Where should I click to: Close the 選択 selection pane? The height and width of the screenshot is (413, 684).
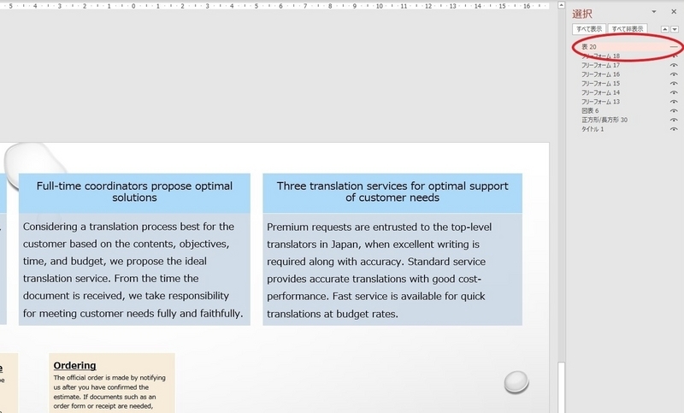(x=674, y=12)
